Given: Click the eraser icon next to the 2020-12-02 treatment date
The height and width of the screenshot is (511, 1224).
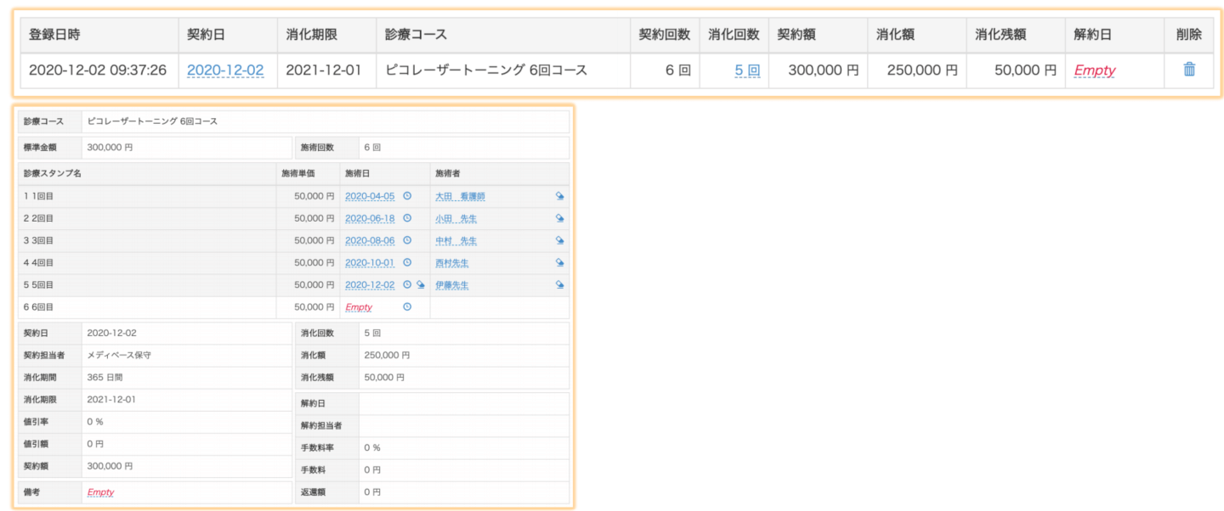Looking at the screenshot, I should point(421,285).
